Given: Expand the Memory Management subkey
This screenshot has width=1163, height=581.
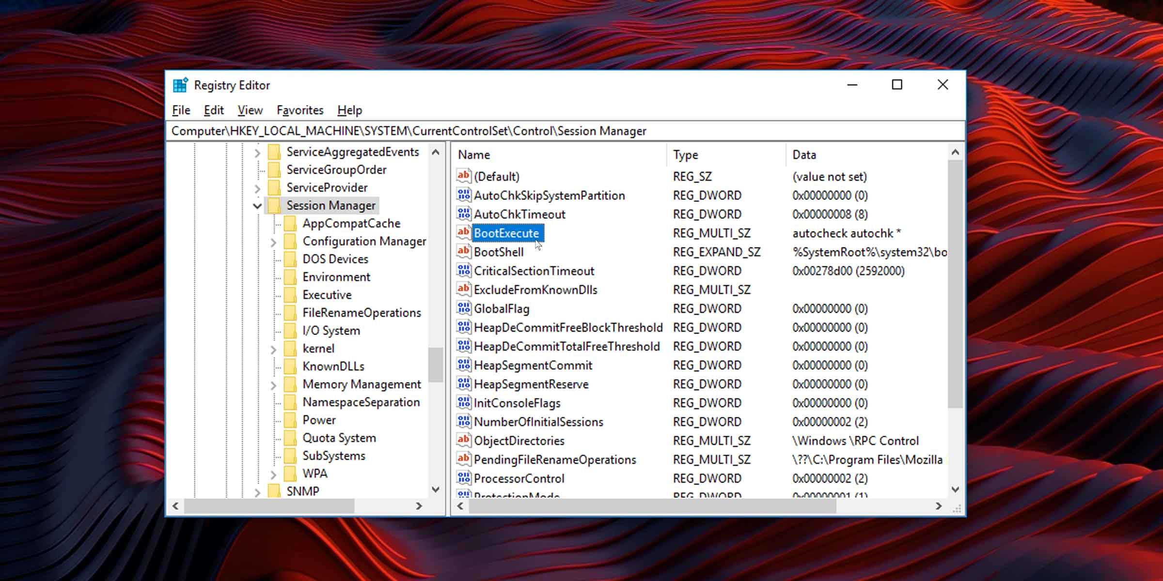Looking at the screenshot, I should click(274, 384).
